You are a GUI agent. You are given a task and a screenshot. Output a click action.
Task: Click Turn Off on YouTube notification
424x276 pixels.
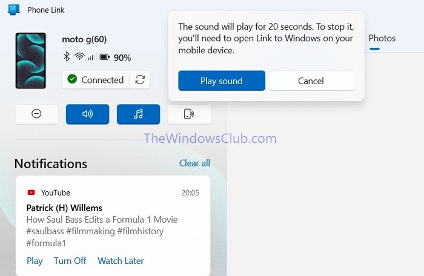coord(70,261)
